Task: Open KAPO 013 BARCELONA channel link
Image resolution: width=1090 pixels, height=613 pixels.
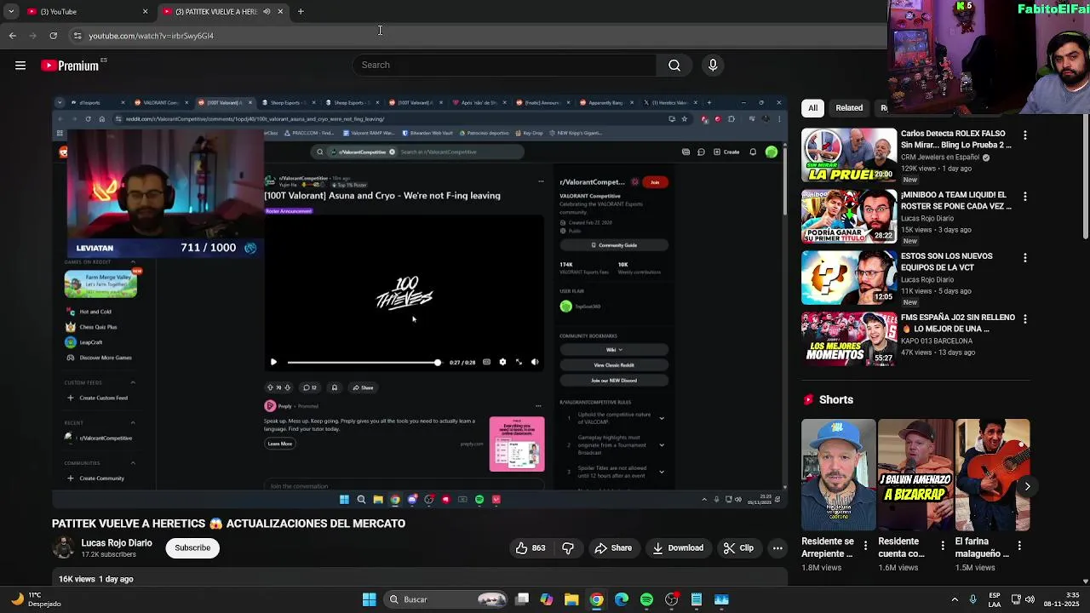Action: pyautogui.click(x=937, y=341)
